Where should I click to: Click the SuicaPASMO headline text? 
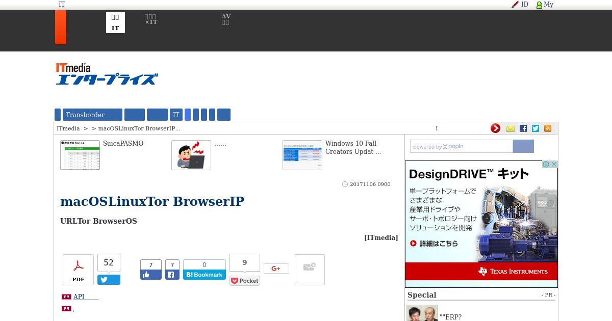(123, 144)
